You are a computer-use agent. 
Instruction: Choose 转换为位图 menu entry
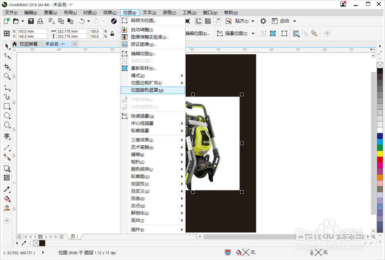(x=153, y=20)
